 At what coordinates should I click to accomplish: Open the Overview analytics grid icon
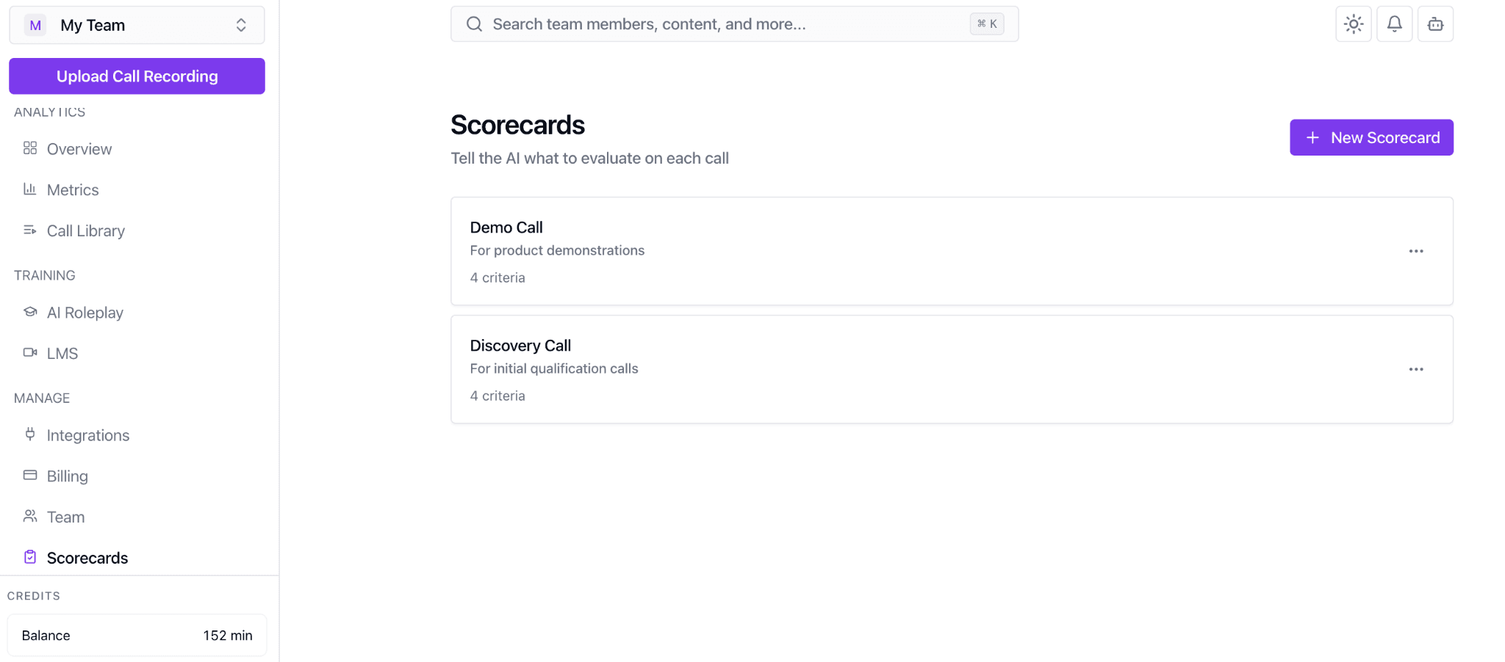[29, 148]
